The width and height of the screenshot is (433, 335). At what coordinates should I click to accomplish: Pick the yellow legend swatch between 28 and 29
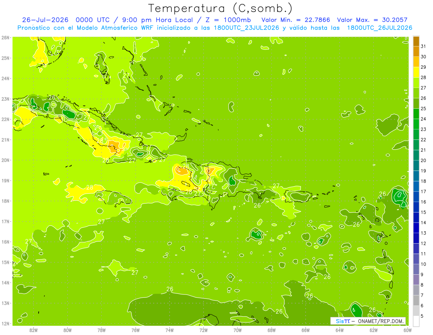pyautogui.click(x=416, y=72)
